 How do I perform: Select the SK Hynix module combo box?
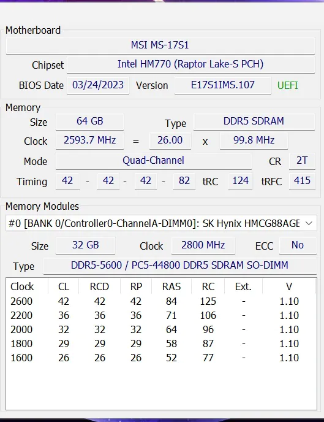[x=161, y=223]
